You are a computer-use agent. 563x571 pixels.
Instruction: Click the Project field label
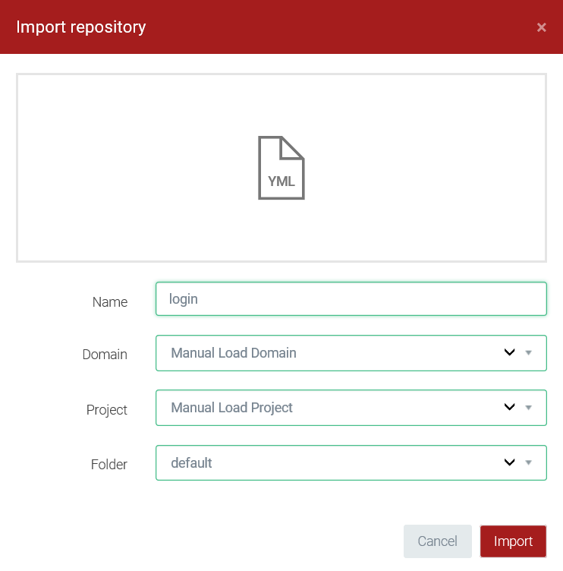pyautogui.click(x=107, y=410)
